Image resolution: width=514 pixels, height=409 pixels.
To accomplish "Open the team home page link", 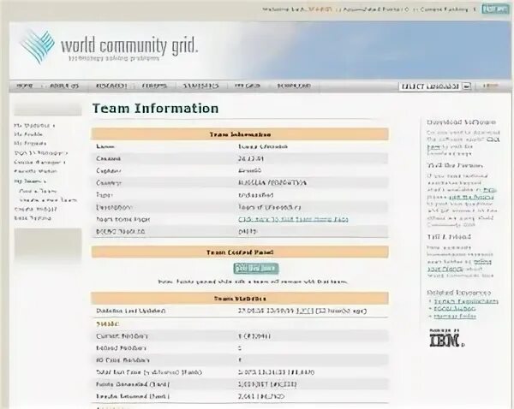I will click(x=293, y=219).
